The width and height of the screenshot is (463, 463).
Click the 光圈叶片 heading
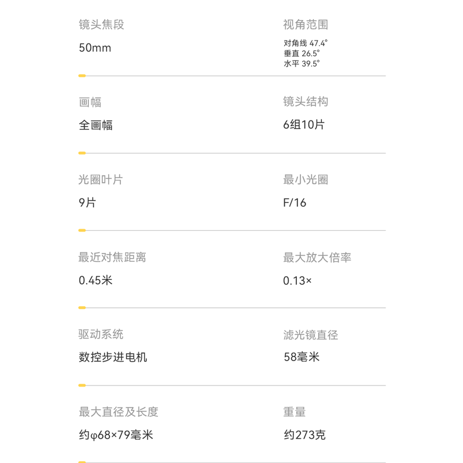point(101,180)
